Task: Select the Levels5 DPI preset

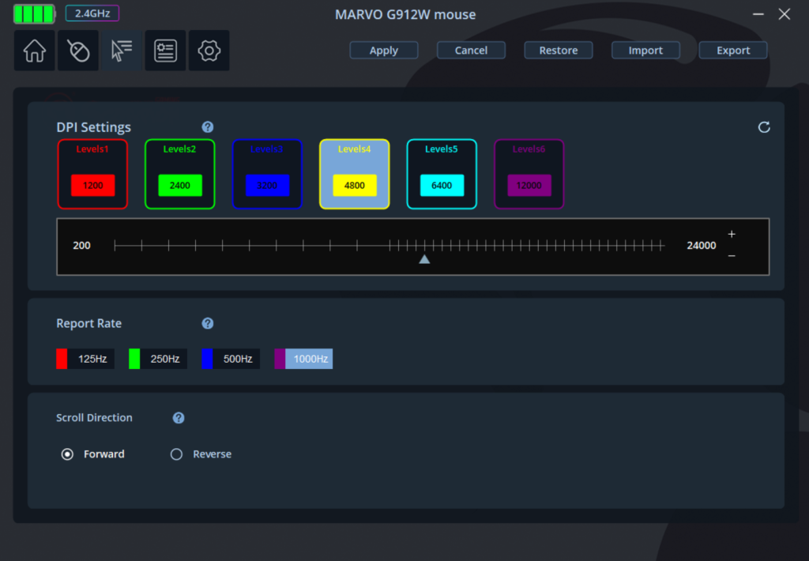Action: tap(442, 174)
